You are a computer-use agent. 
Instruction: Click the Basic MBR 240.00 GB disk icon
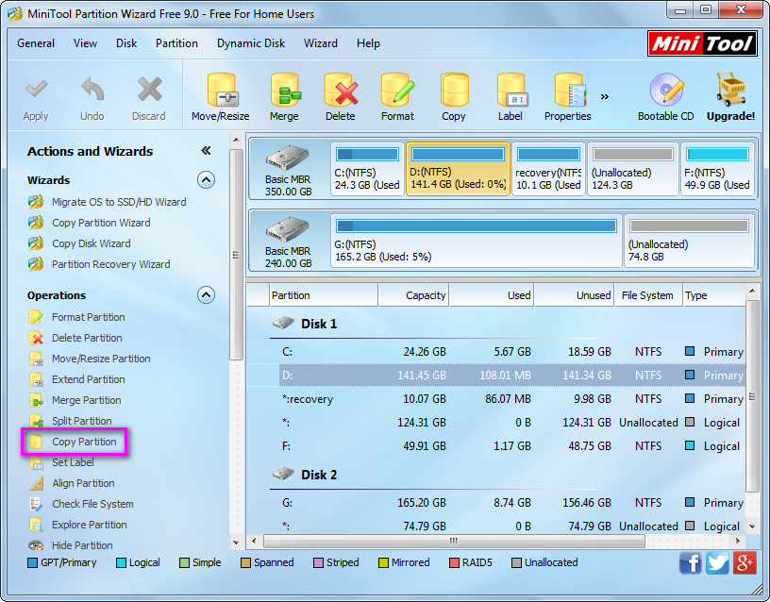[288, 230]
